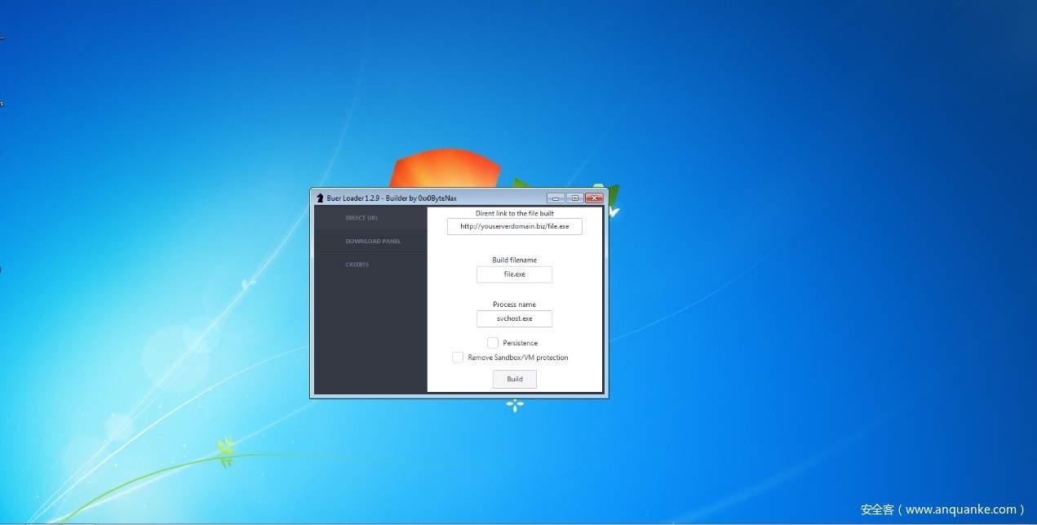
Task: Tick the Remove Sandbox/VM protection checkbox
Action: click(458, 358)
